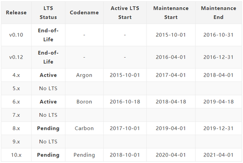
Task: Click the 2016-10-31 maintenance end date
Action: [218, 35]
